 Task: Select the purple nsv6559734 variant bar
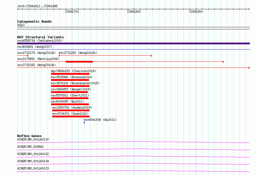click(x=133, y=43)
